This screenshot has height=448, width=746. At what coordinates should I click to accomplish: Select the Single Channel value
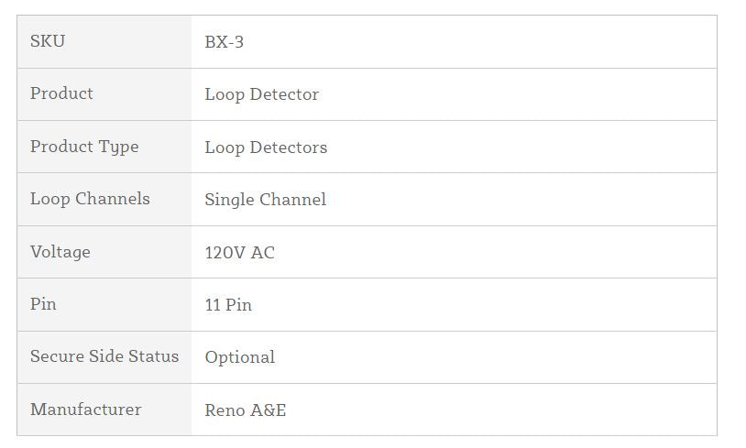(266, 200)
